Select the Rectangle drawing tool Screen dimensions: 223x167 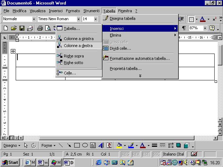[77, 145]
